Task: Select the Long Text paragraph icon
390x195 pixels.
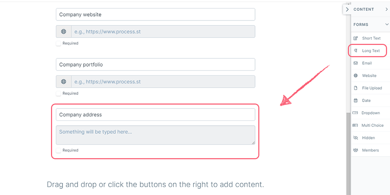Action: point(356,51)
